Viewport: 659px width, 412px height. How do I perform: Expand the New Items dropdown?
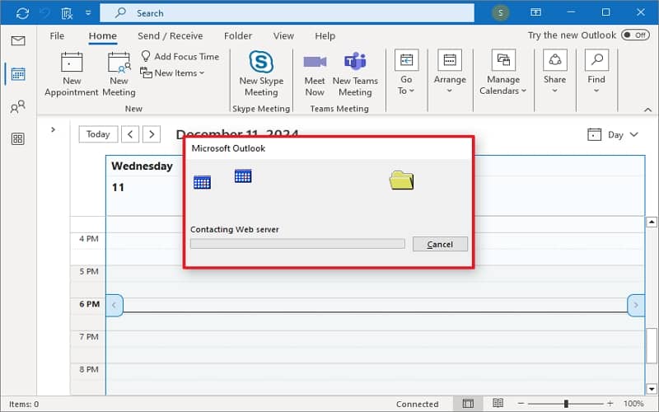pyautogui.click(x=172, y=73)
